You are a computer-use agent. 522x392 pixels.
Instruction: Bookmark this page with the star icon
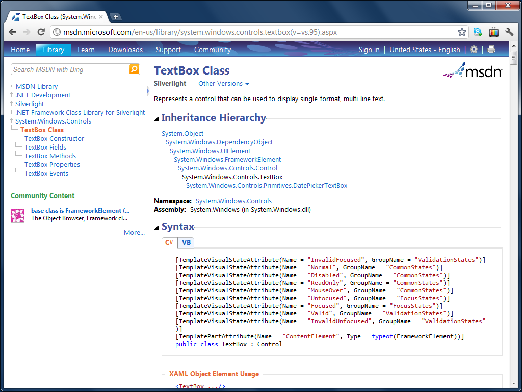pos(462,32)
